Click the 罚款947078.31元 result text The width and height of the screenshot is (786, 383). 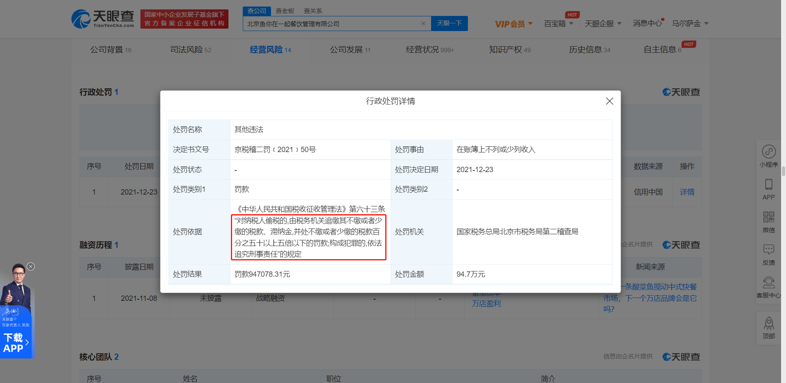[x=262, y=274]
